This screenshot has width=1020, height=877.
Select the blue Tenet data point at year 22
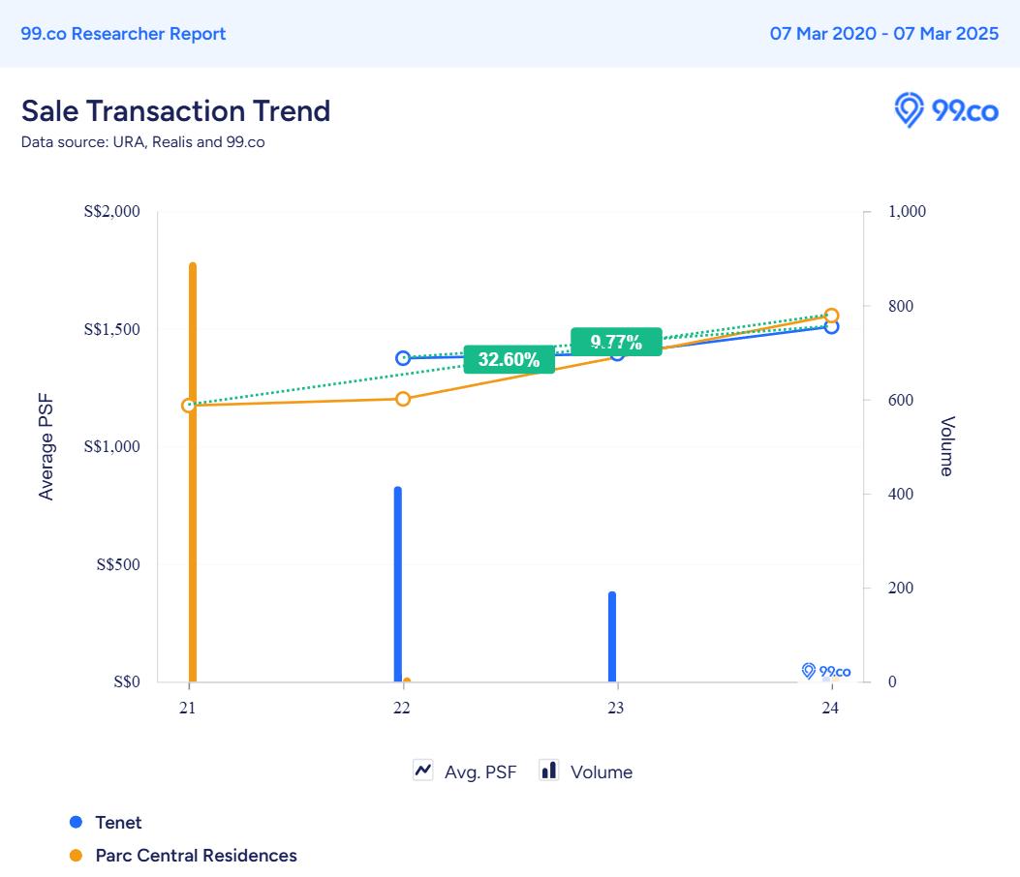click(403, 358)
